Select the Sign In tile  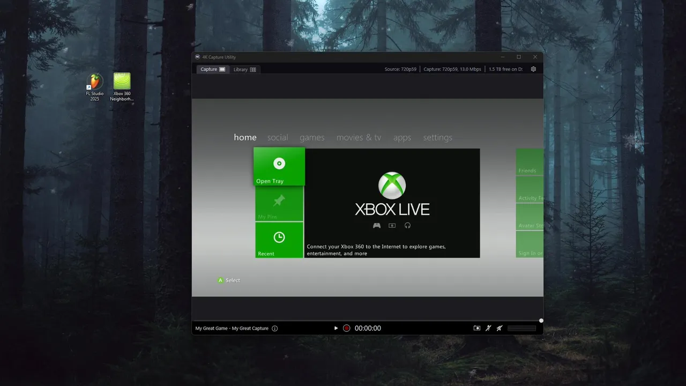point(530,244)
